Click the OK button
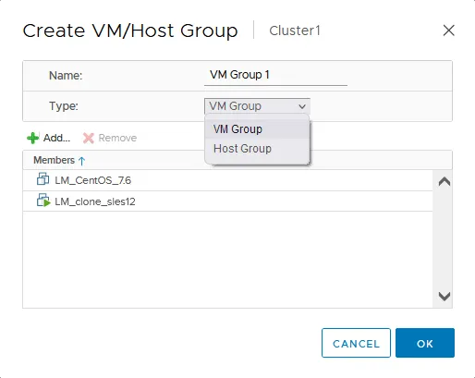This screenshot has height=378, width=475. point(425,343)
